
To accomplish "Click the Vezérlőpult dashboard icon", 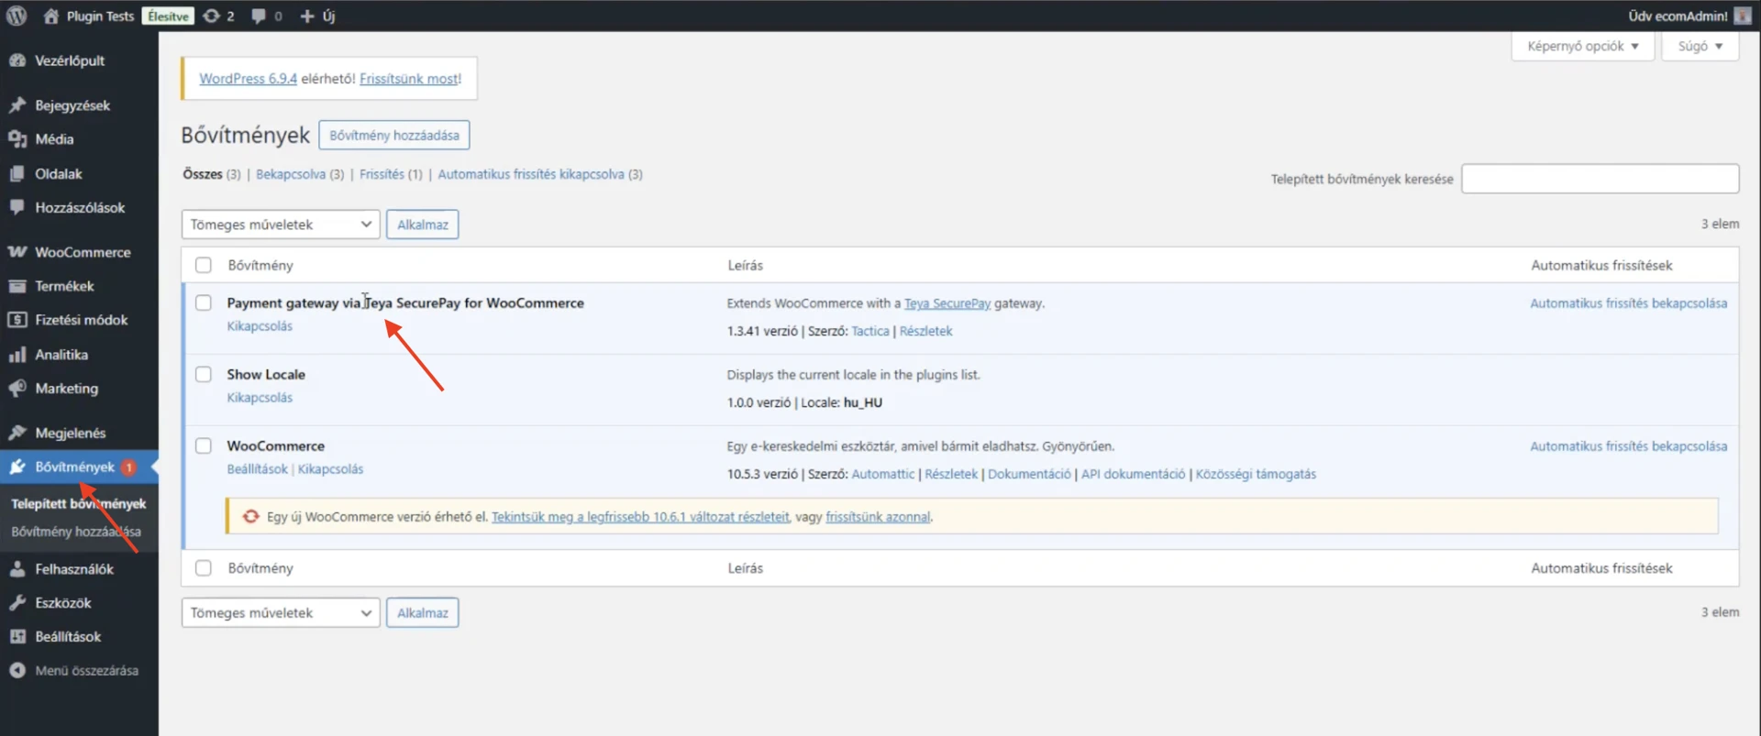I will click(x=17, y=60).
